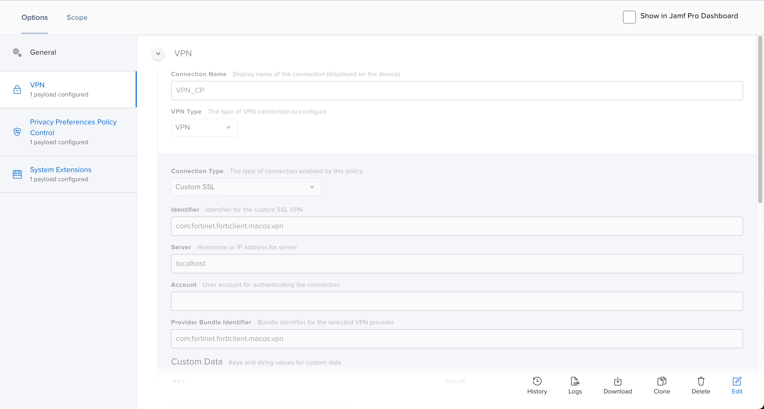The height and width of the screenshot is (409, 764).
Task: Click the empty Account input field
Action: (457, 301)
